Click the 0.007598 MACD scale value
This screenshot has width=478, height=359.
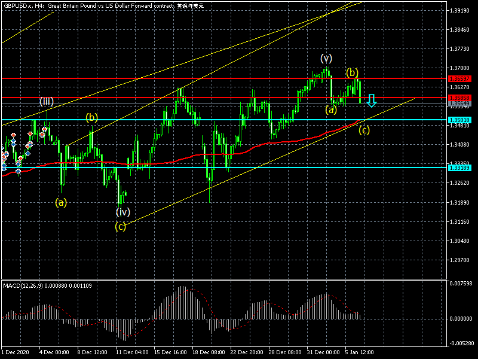coord(461,284)
